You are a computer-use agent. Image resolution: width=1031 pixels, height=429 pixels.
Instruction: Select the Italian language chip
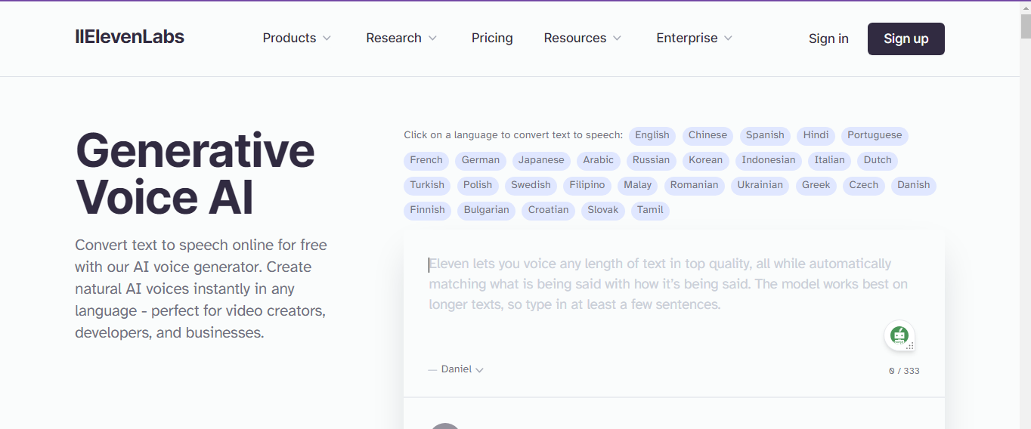tap(830, 160)
